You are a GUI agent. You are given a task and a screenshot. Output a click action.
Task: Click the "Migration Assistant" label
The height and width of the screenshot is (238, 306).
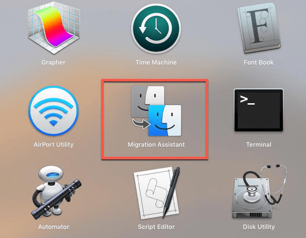156,145
